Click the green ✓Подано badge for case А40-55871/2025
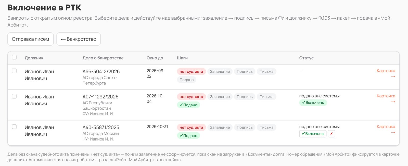Screen dimensions: 408x166 [188, 136]
